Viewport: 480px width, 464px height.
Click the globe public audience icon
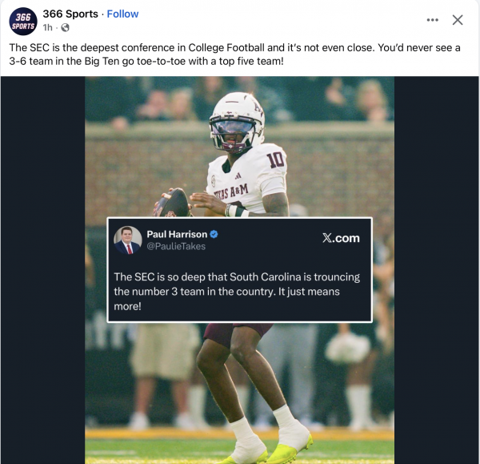tap(65, 27)
